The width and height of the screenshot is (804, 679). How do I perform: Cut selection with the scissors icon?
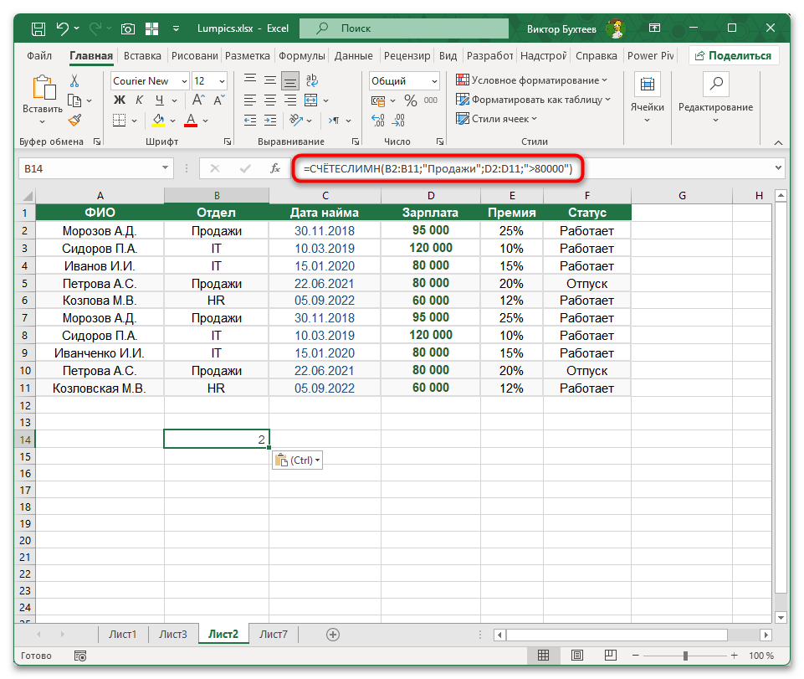click(x=74, y=80)
